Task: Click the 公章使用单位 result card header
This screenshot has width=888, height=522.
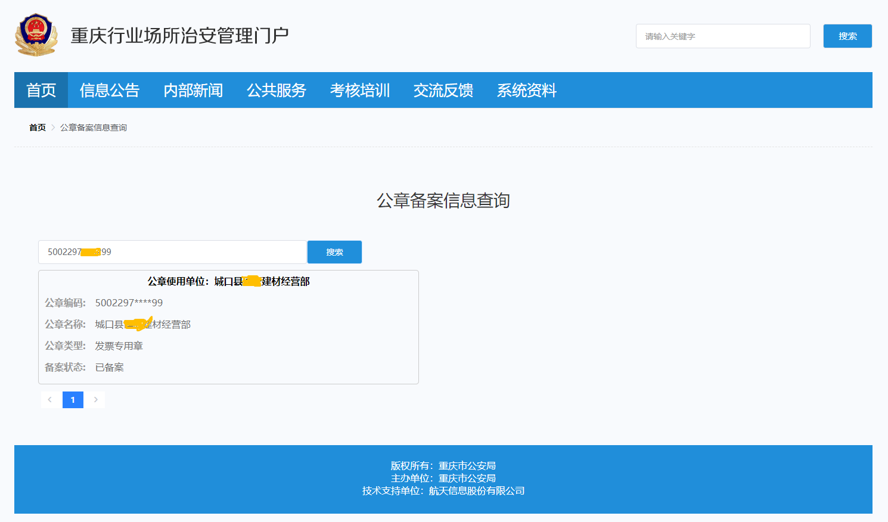Action: [x=228, y=281]
